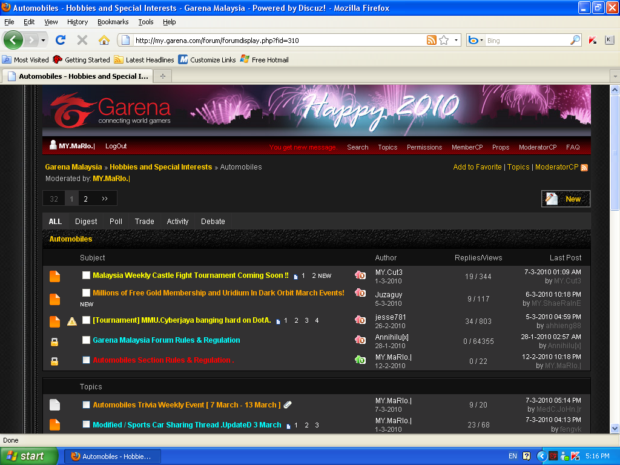The width and height of the screenshot is (620, 465).
Task: Click the vertical scrollbar thumb
Action: pos(615,152)
